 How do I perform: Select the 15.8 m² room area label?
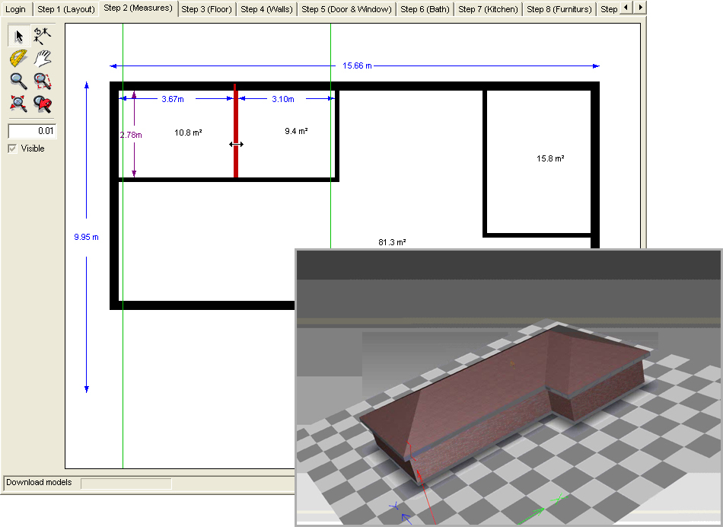point(550,158)
